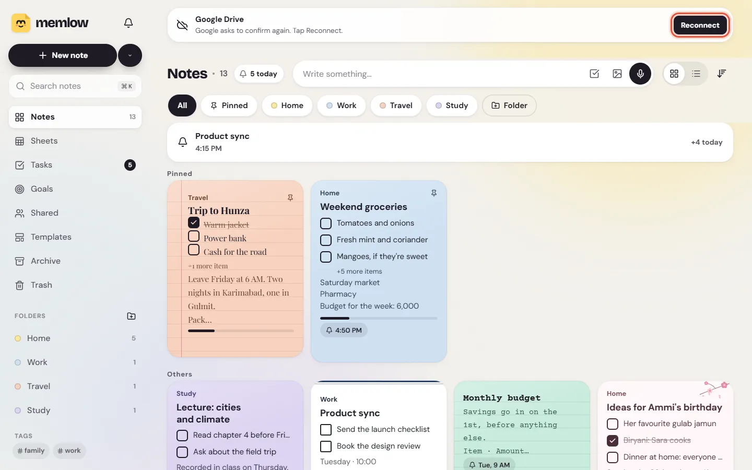The width and height of the screenshot is (752, 470).
Task: Unpin the Weekend groceries note
Action: [x=434, y=193]
